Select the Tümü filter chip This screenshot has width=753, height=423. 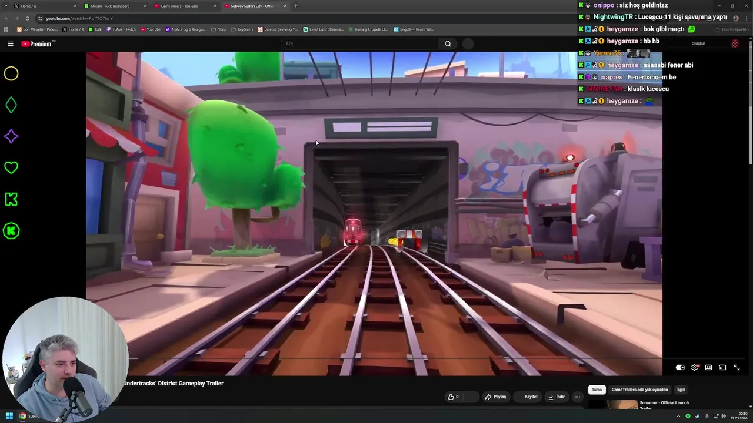[597, 390]
